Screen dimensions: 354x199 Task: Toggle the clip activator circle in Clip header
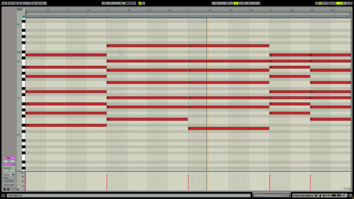coord(4,158)
